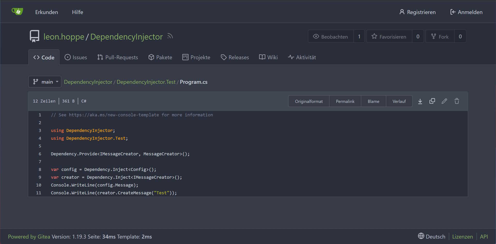Open the fork count next to Fork
496x244 pixels.
pos(460,36)
